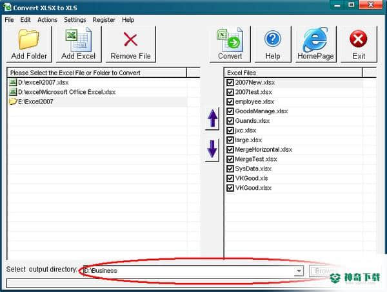Uncheck the 2007test.xlsx checkbox

(x=230, y=92)
